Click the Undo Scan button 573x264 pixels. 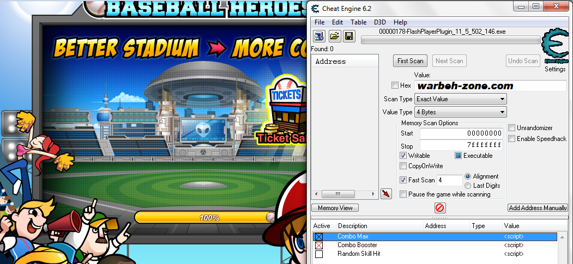tap(523, 61)
